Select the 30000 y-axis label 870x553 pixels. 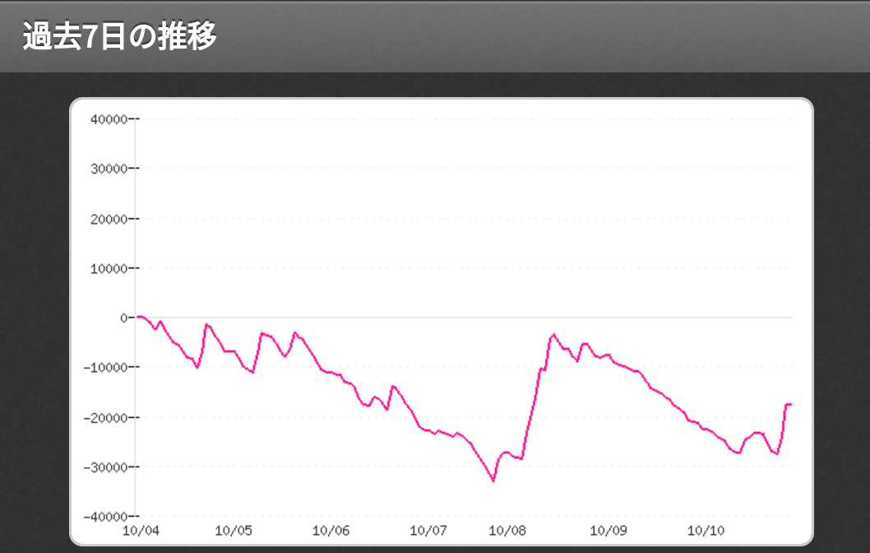[109, 169]
